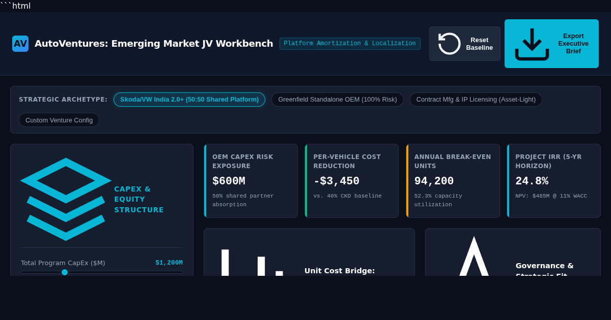The image size is (611, 320).
Task: Switch to Custom Venture Config
Action: [59, 120]
